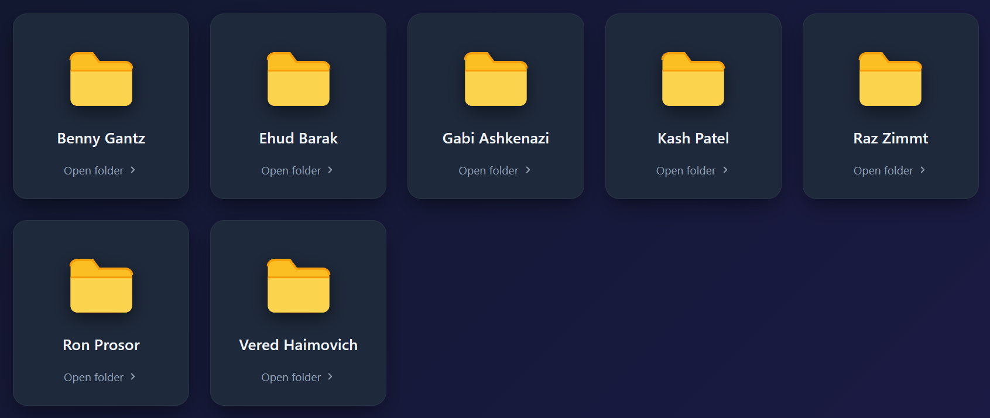Click the Gabi Ashkenazi name label
Viewport: 990px width, 418px height.
pyautogui.click(x=496, y=138)
